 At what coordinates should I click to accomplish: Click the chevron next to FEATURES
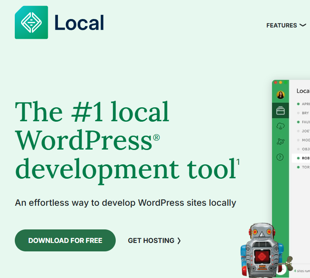[x=303, y=25]
